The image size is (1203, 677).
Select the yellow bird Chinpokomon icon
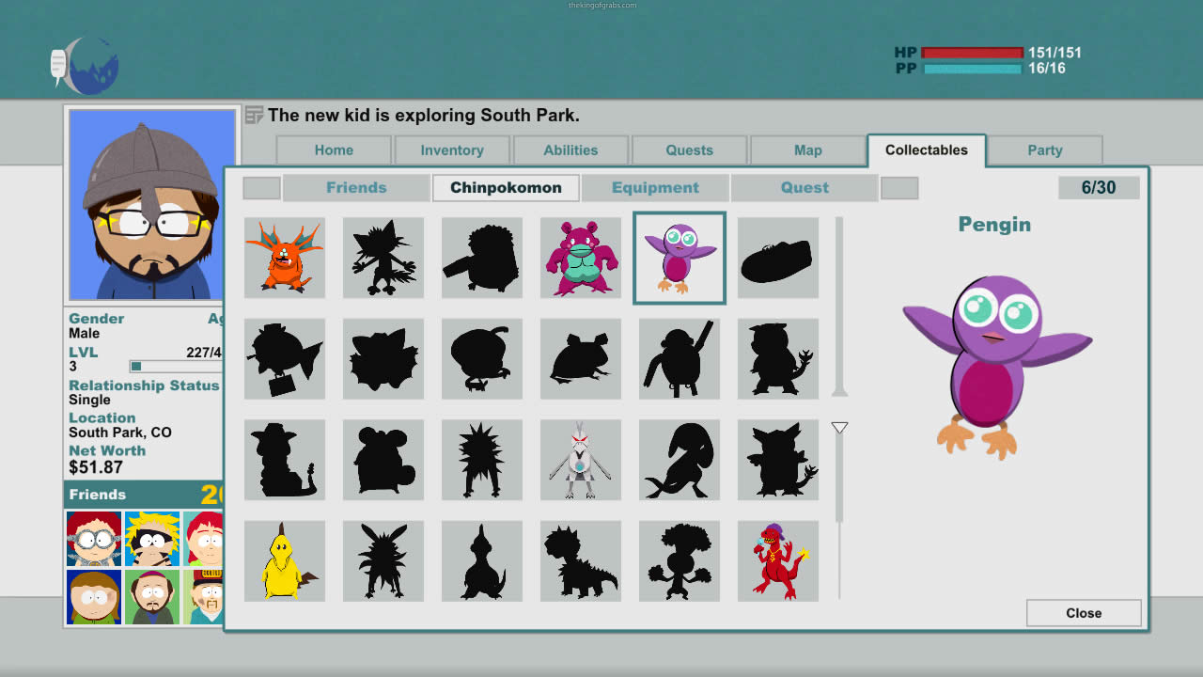coord(284,561)
